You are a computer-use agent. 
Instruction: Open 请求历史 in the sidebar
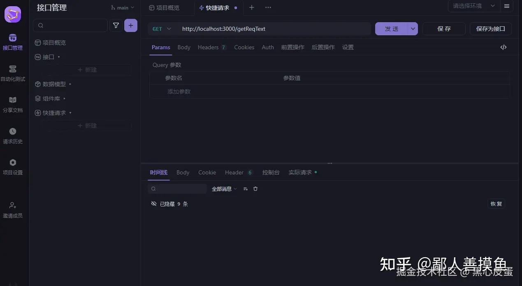pos(13,136)
